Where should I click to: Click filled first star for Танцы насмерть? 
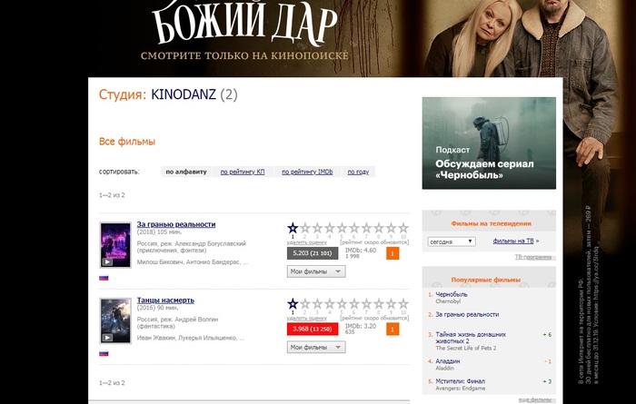point(293,304)
